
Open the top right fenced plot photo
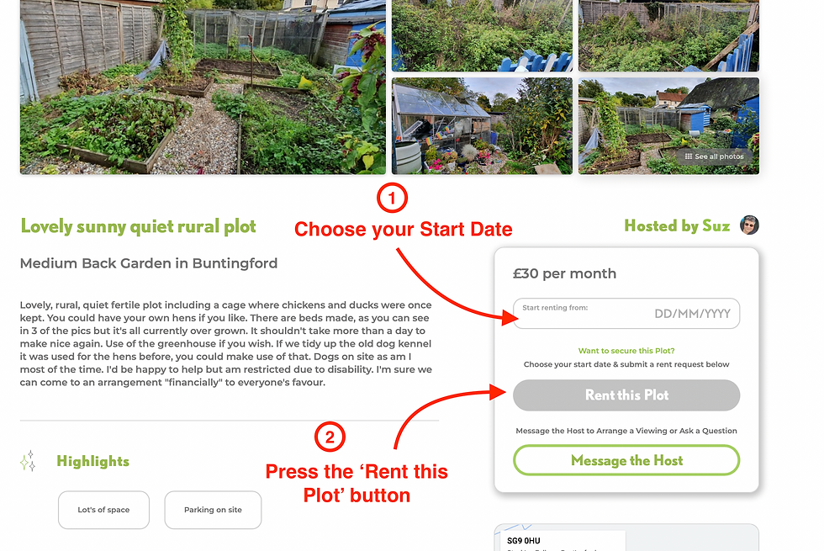pyautogui.click(x=668, y=35)
